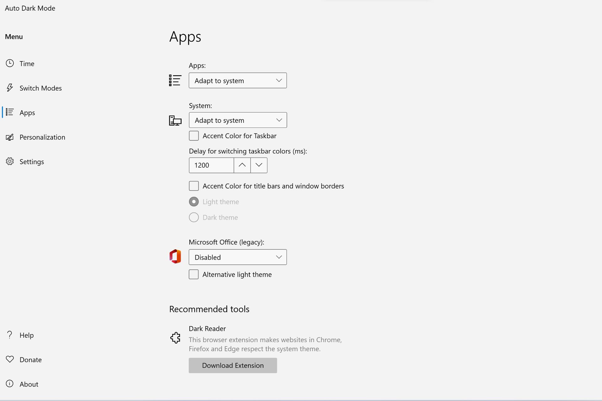
Task: Click the System computer icon
Action: coord(175,120)
